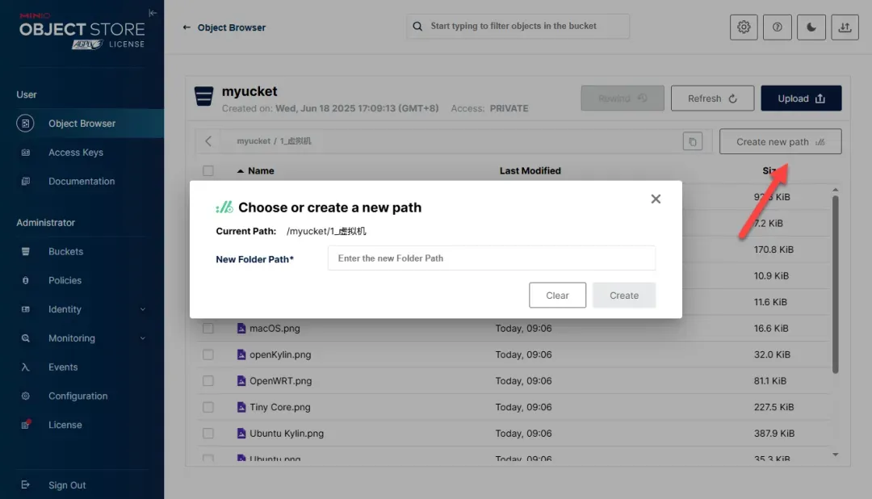Open Buckets in the sidebar

point(65,252)
